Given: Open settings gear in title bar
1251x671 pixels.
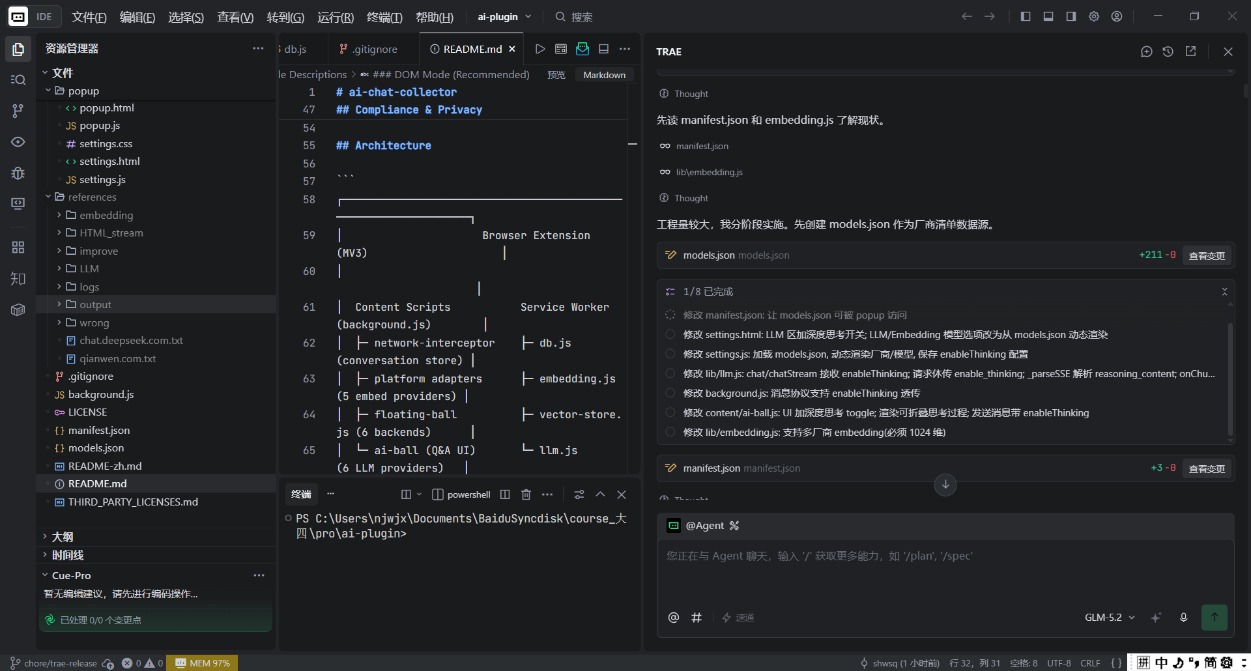Looking at the screenshot, I should [x=1094, y=16].
